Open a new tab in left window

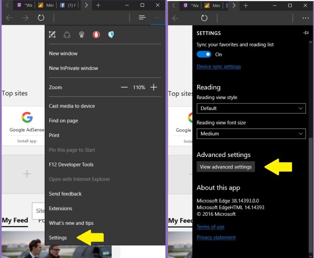(98, 5)
